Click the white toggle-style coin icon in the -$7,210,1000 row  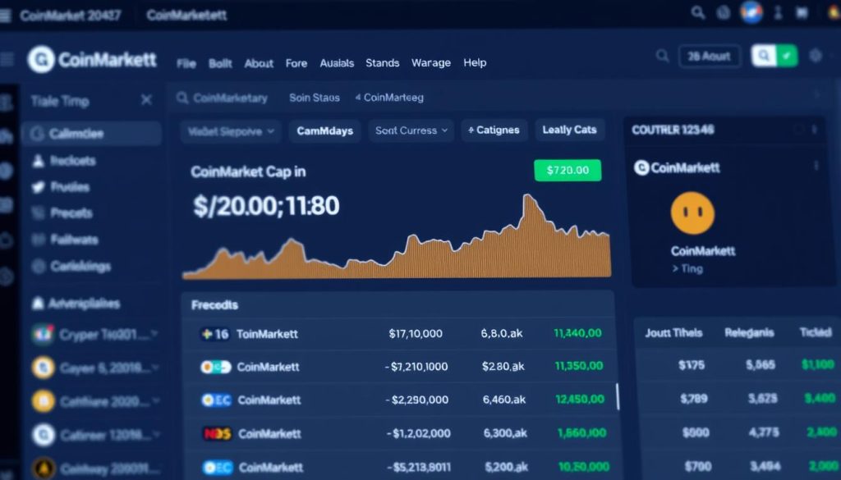coord(216,367)
